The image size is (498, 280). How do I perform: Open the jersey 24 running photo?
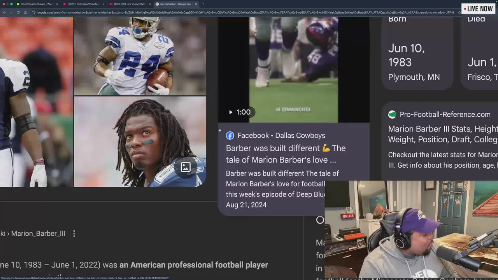[x=140, y=56]
